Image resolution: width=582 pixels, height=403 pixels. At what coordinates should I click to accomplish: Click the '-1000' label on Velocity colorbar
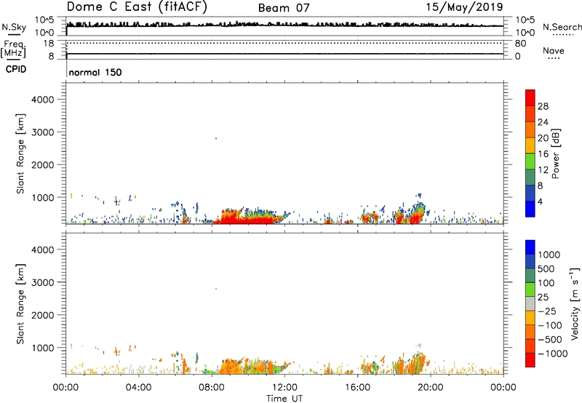coord(552,354)
